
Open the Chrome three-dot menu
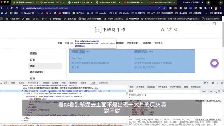coord(221,8)
